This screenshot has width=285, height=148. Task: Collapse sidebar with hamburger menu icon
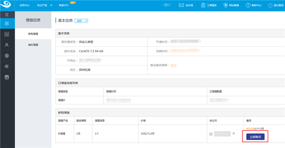coord(7,15)
